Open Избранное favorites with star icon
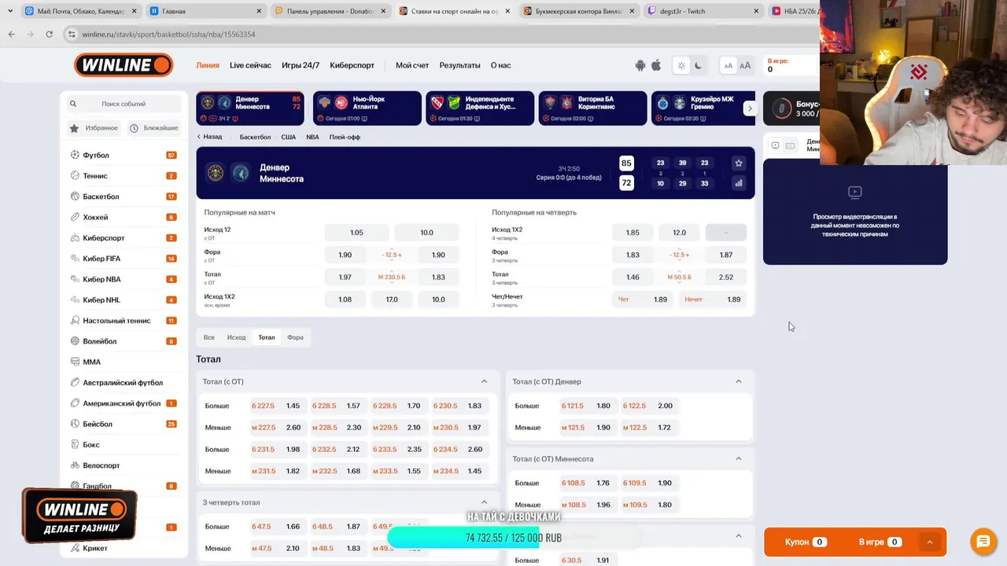Viewport: 1007px width, 566px height. [94, 127]
